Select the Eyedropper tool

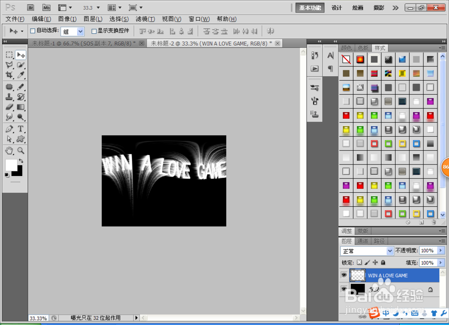click(x=21, y=75)
